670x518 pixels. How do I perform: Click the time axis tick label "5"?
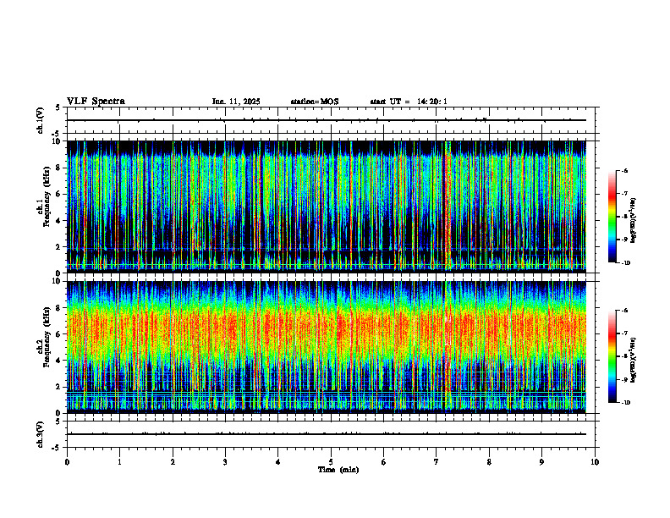click(331, 462)
